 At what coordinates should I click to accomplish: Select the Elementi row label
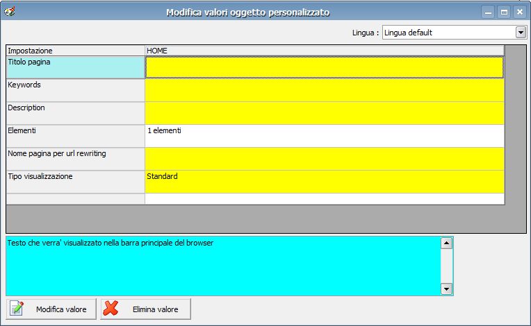(x=76, y=136)
